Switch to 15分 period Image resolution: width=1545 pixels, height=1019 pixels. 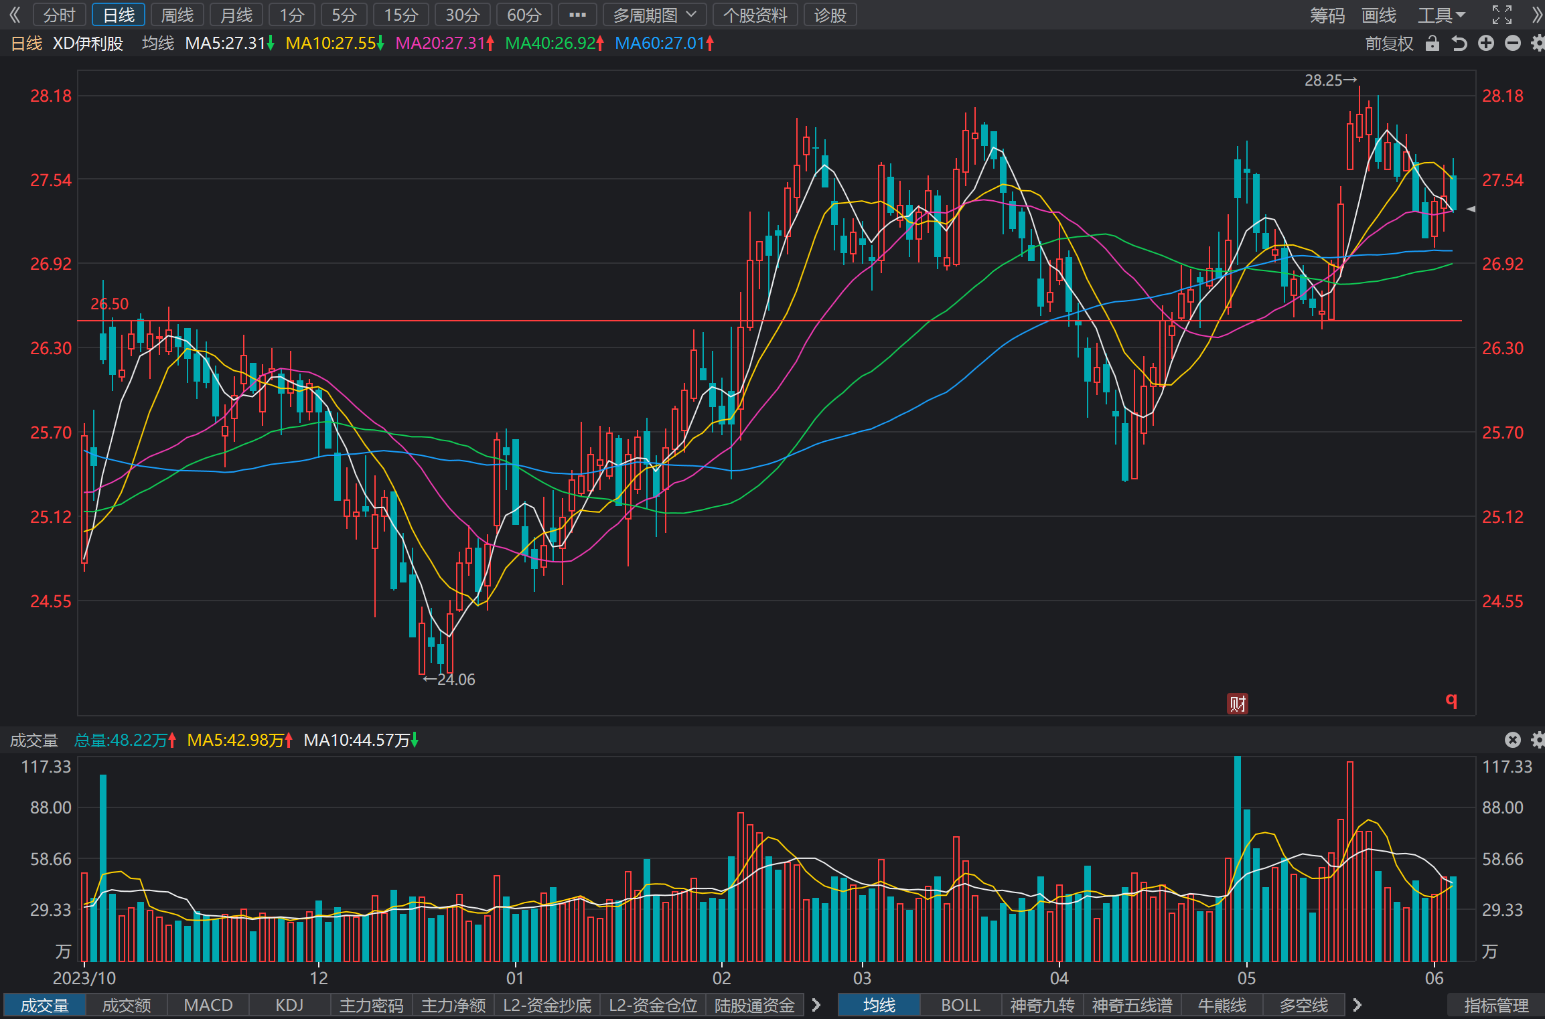401,15
